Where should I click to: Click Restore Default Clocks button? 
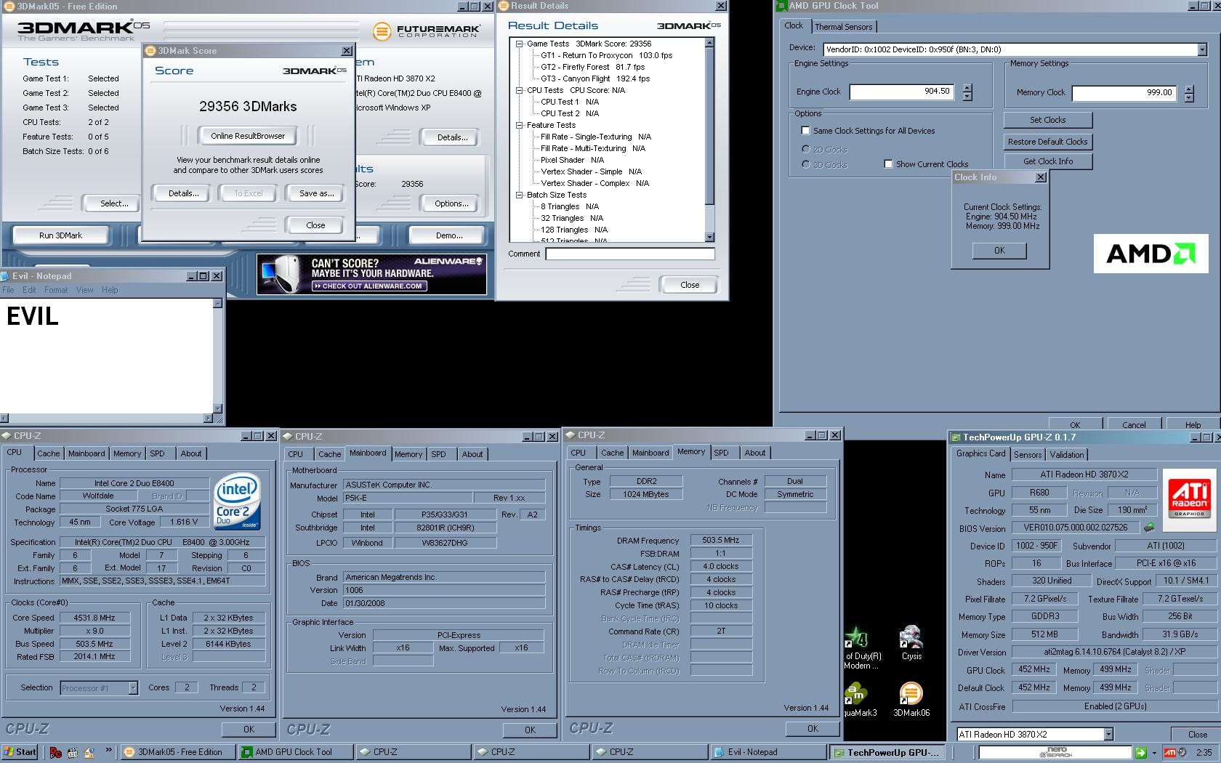pos(1047,142)
